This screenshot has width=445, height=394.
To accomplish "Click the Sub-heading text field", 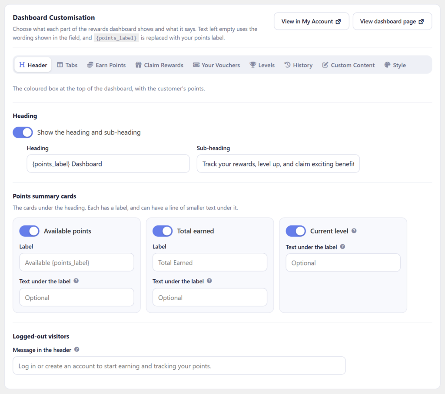I will click(278, 164).
